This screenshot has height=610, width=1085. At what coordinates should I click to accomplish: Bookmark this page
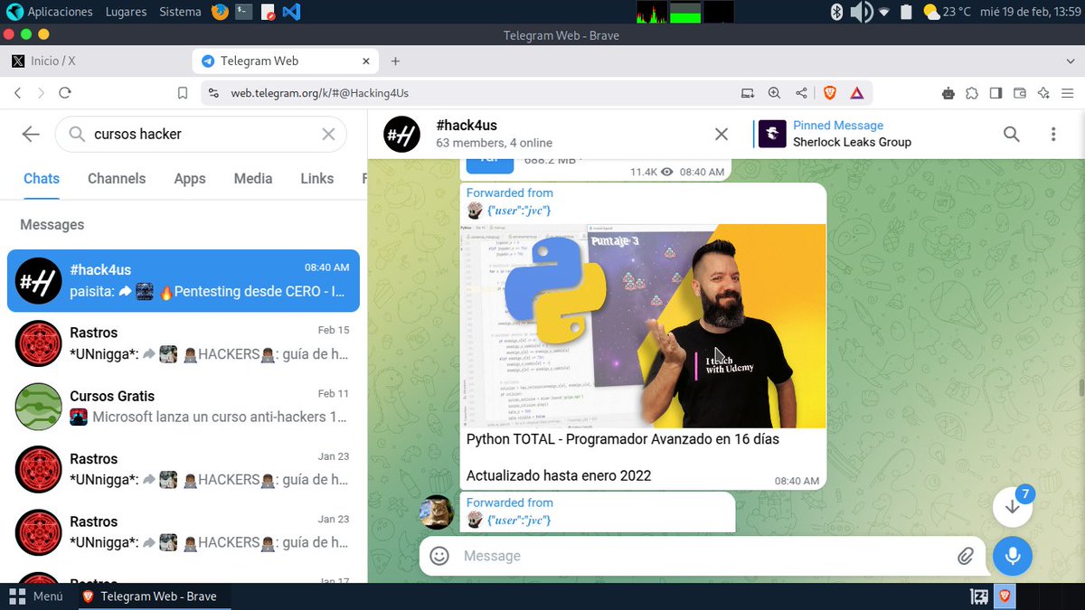tap(183, 92)
